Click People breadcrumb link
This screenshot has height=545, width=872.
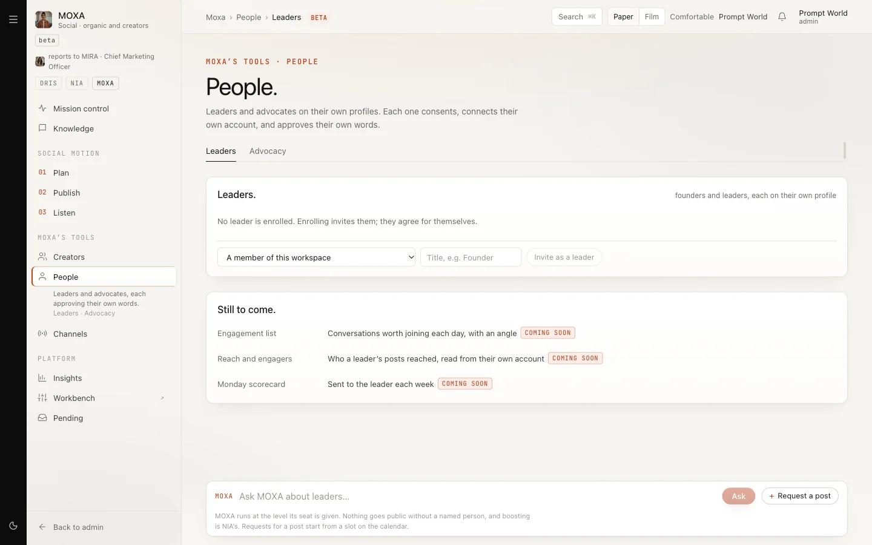tap(249, 18)
